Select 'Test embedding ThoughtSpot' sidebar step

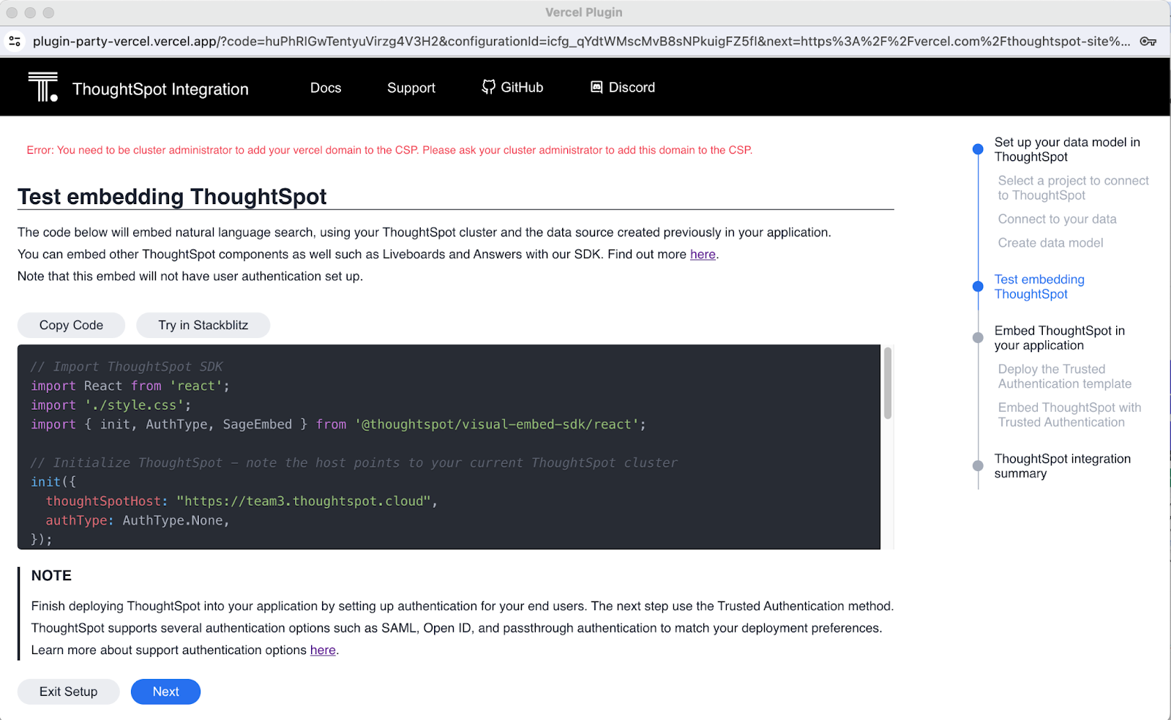pyautogui.click(x=1039, y=287)
